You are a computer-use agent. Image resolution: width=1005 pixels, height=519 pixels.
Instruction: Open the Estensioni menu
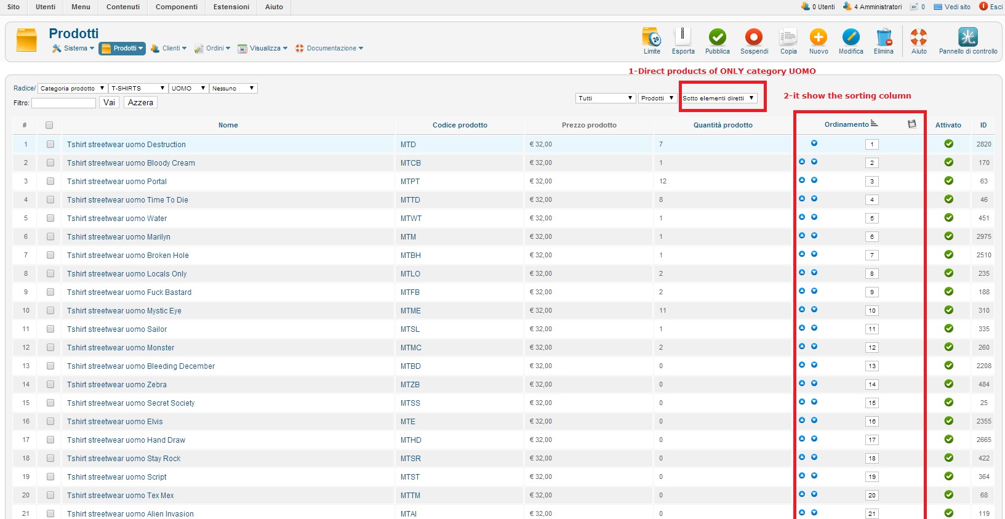point(231,7)
